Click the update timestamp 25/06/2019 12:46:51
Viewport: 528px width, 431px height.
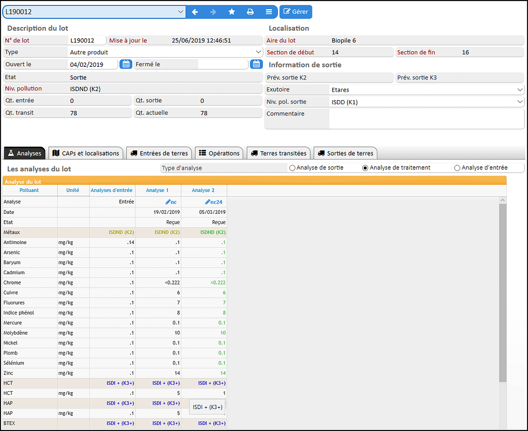201,40
